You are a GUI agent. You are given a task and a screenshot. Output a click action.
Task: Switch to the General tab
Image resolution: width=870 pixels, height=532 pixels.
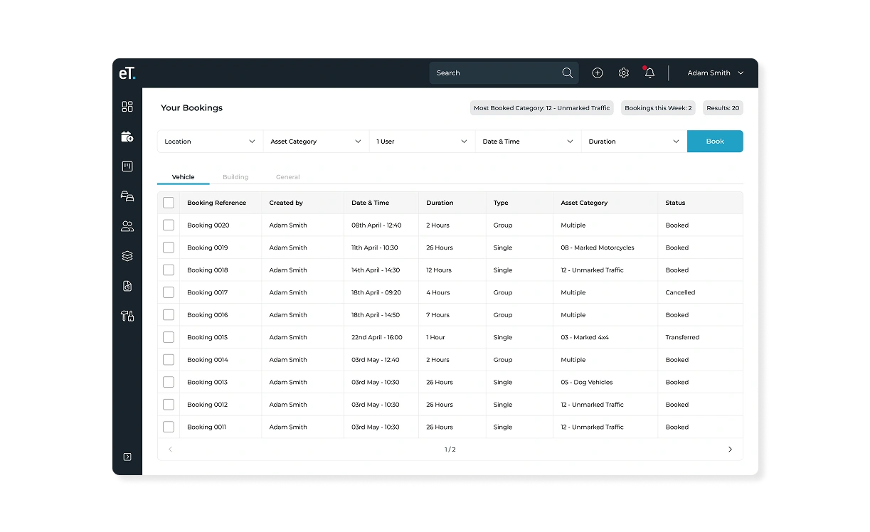coord(288,177)
